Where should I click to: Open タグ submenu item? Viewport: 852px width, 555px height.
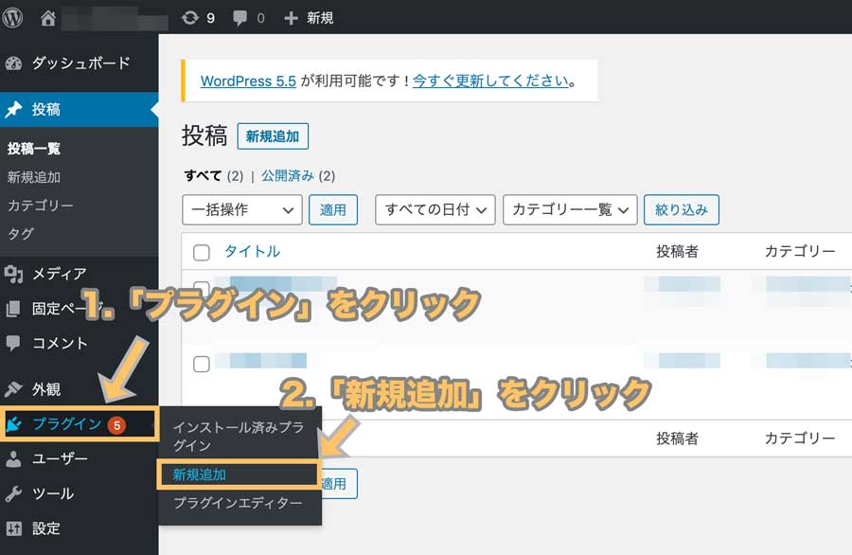pos(21,234)
